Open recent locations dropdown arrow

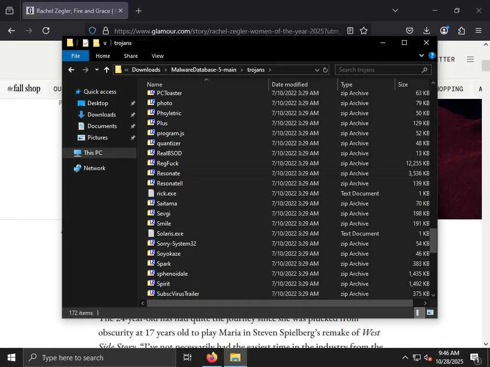(x=97, y=70)
